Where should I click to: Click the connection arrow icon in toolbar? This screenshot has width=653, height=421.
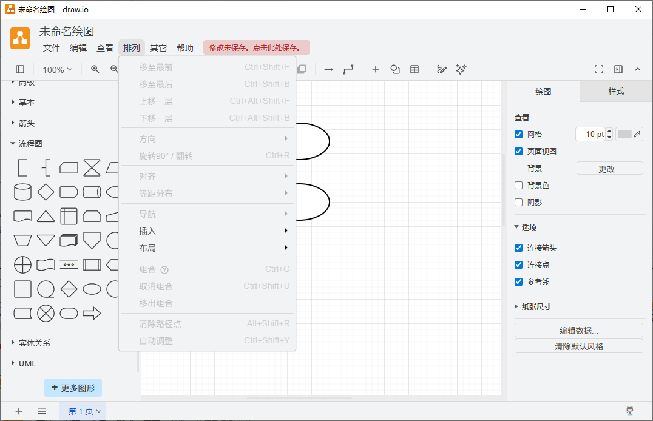pos(328,69)
